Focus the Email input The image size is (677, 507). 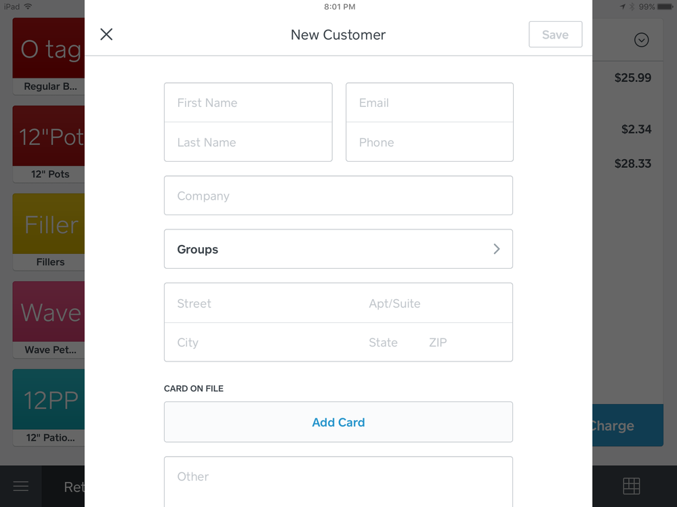click(x=429, y=103)
